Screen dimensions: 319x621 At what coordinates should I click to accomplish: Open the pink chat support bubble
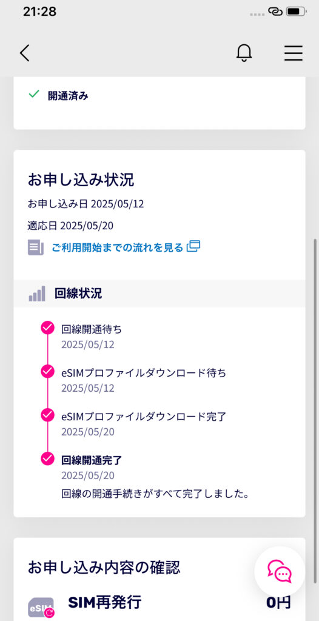click(x=280, y=571)
